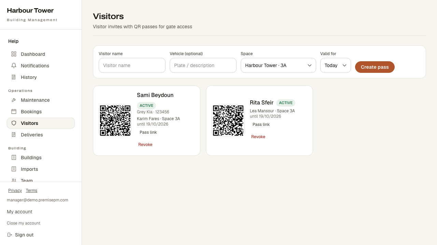Image resolution: width=437 pixels, height=245 pixels.
Task: Click the Grey Kia · 123456 vehicle text
Action: coord(153,112)
